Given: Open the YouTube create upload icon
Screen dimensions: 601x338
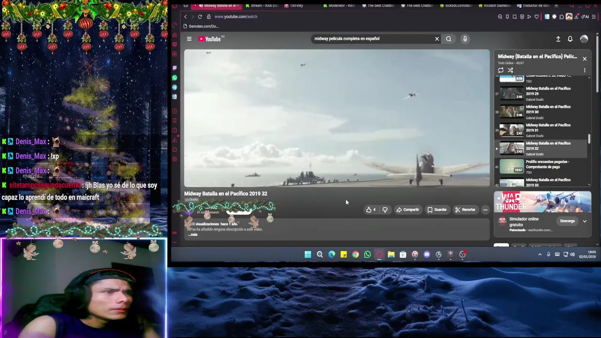Looking at the screenshot, I should coord(558,39).
